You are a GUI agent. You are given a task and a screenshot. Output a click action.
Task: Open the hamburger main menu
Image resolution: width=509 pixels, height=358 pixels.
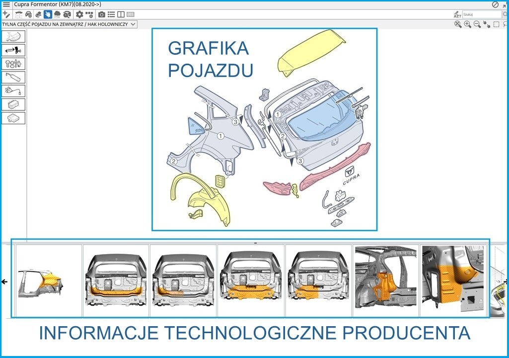[x=6, y=4]
